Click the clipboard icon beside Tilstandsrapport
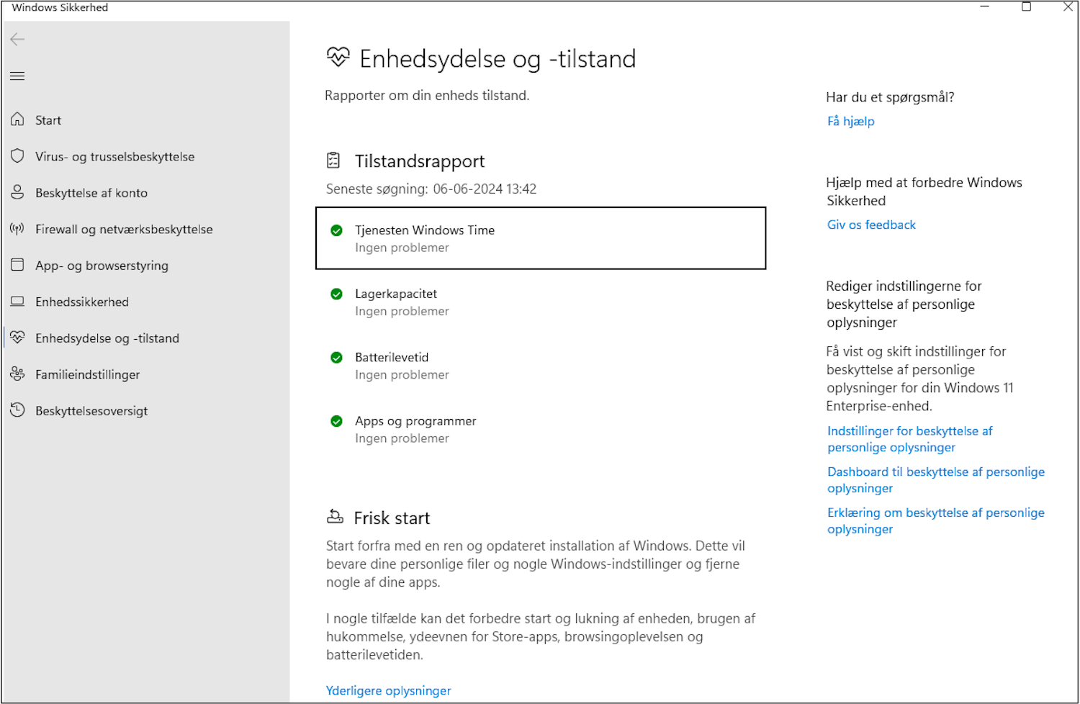The height and width of the screenshot is (704, 1080). [x=333, y=161]
